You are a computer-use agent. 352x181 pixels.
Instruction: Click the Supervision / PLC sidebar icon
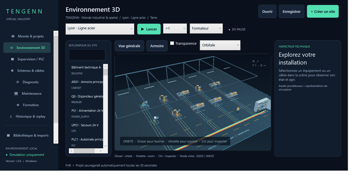(x=12, y=59)
